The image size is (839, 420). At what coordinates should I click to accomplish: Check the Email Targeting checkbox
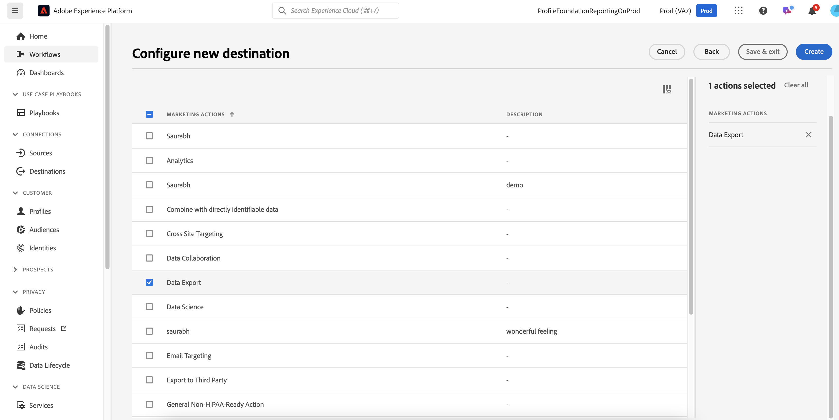tap(149, 356)
